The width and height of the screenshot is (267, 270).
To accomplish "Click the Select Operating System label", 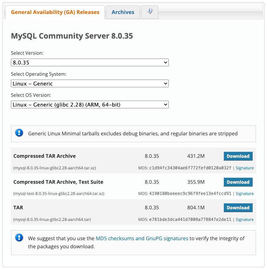I will (39, 74).
